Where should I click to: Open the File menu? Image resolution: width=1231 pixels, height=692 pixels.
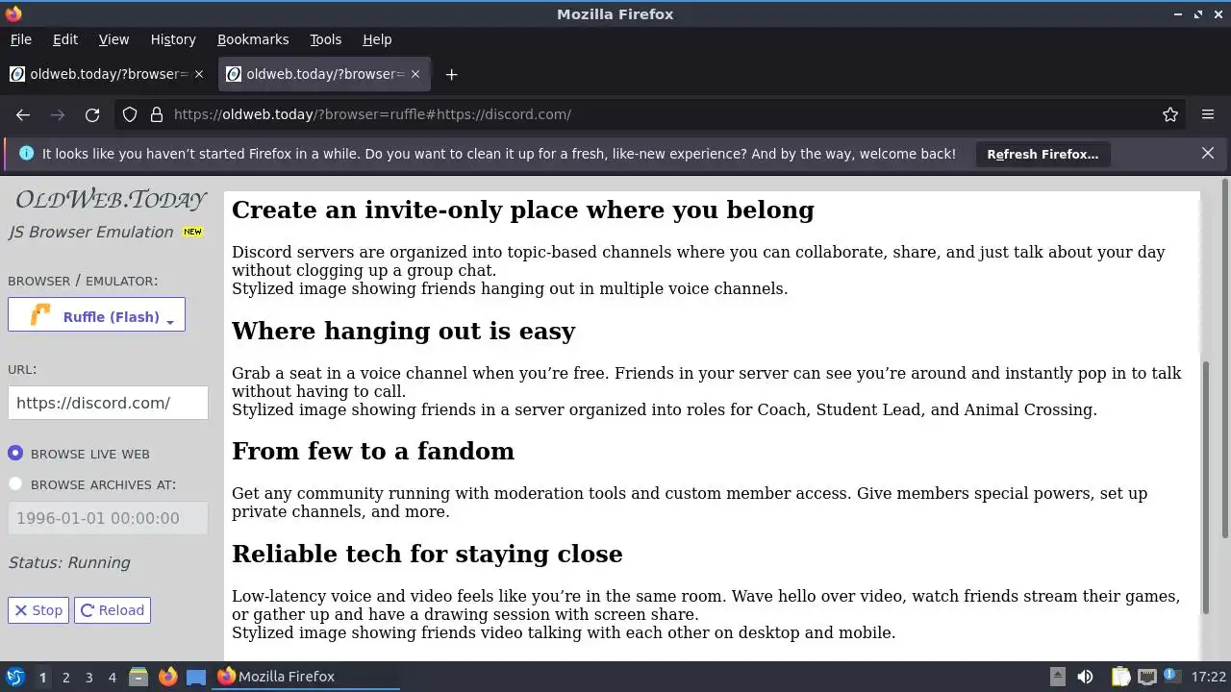coord(21,39)
